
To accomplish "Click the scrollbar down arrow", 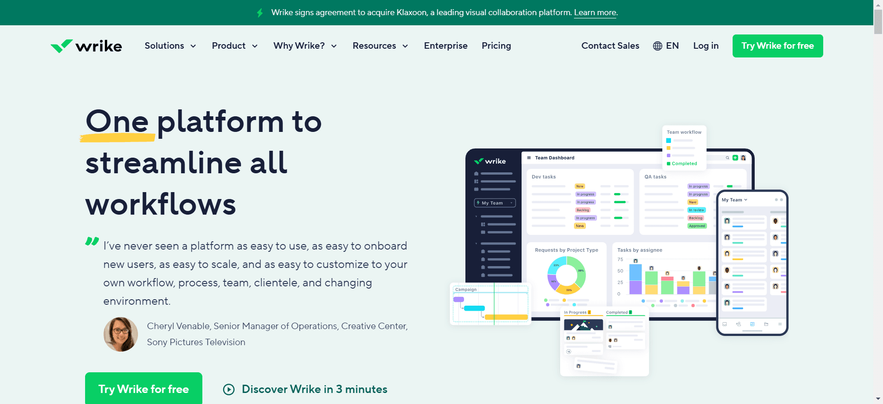I will [878, 399].
